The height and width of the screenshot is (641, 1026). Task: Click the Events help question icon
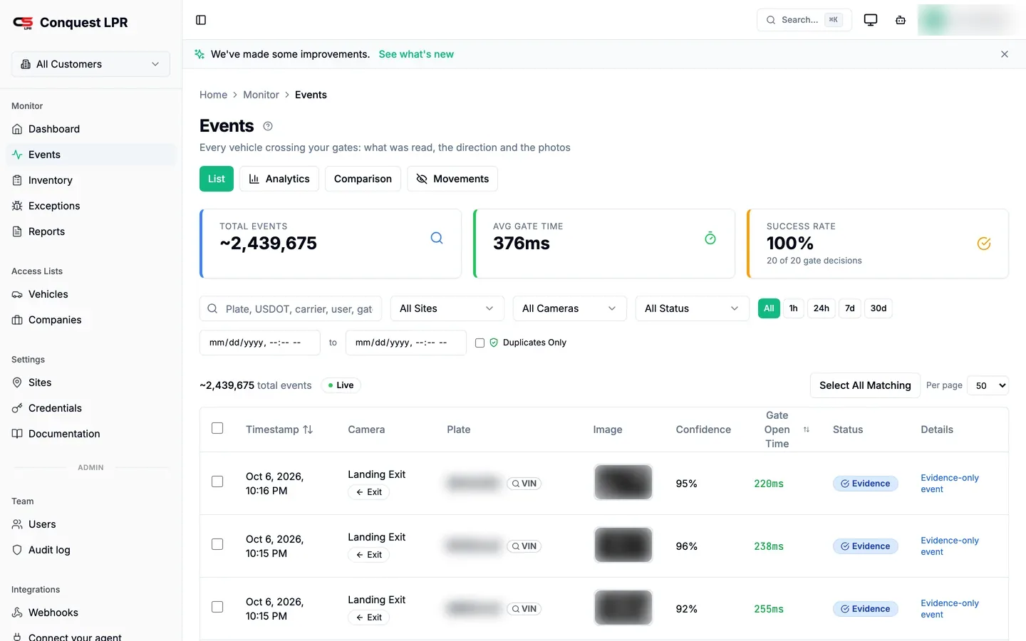click(x=268, y=126)
